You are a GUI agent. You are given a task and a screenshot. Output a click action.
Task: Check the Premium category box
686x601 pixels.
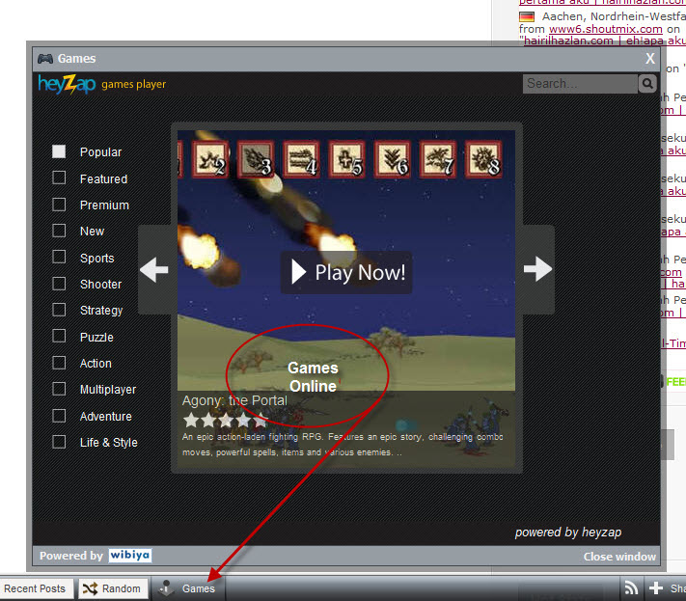(x=59, y=205)
